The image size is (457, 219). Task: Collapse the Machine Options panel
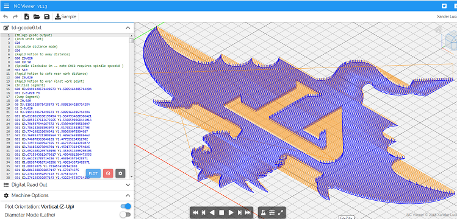pos(128,195)
